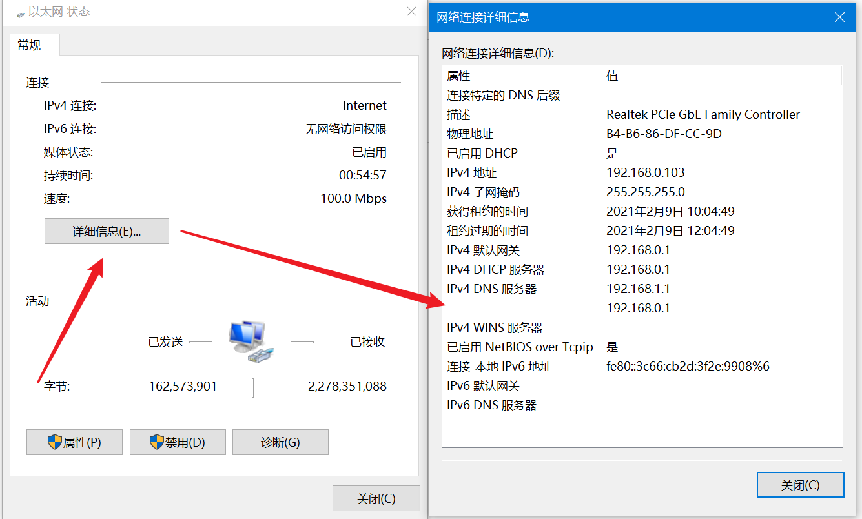The image size is (862, 519).
Task: Click the shield icon on 属性 button
Action: (x=54, y=442)
